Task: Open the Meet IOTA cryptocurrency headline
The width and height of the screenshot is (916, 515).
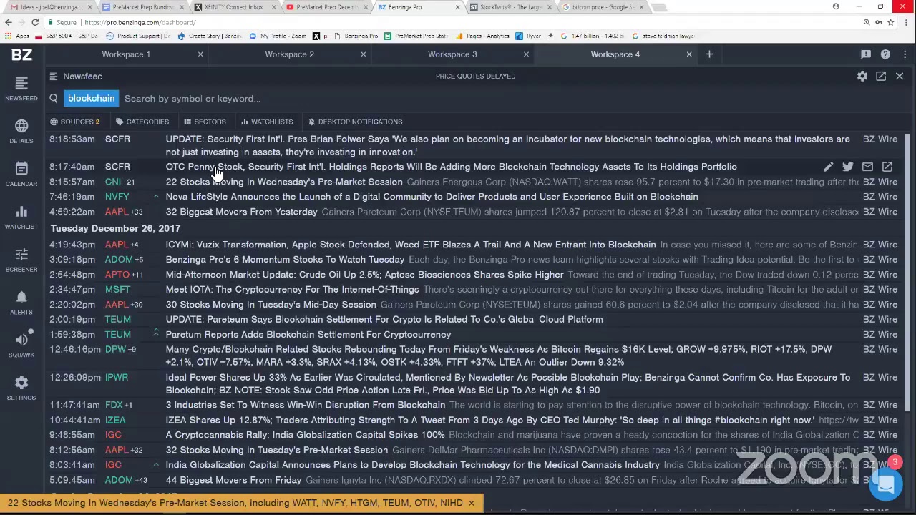Action: click(292, 290)
